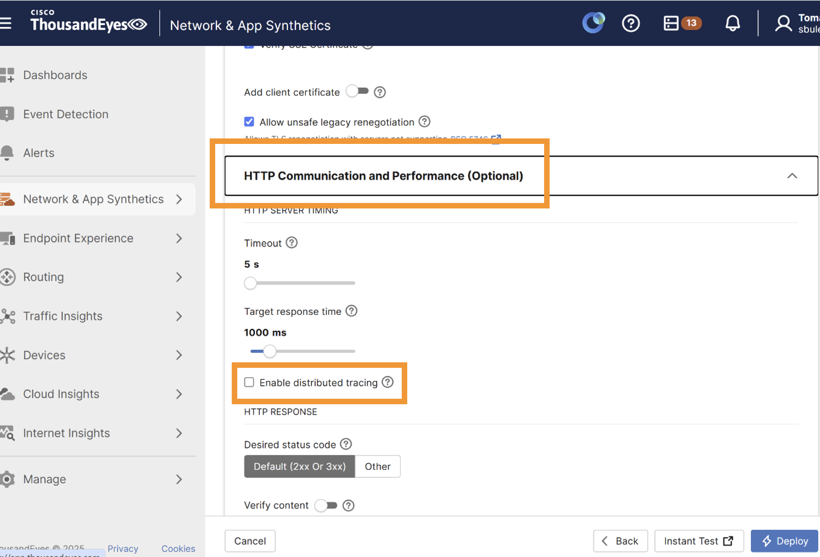
Task: Enable distributed tracing checkbox
Action: tap(249, 382)
